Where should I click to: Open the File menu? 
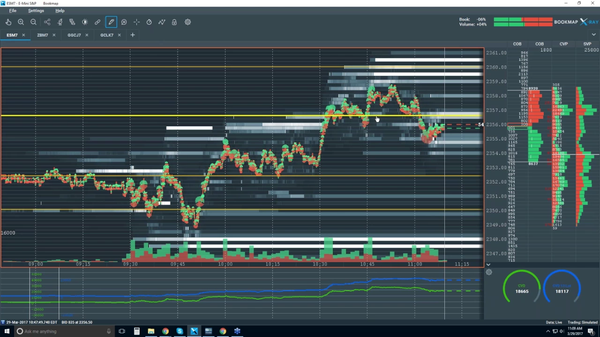[x=13, y=10]
